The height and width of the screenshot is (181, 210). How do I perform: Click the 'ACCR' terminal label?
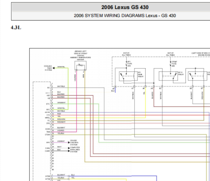click(x=47, y=112)
